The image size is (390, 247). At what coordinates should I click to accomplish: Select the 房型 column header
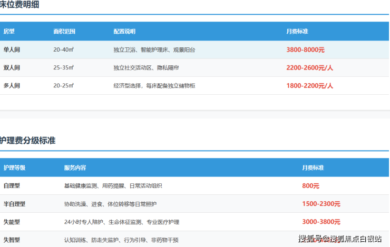click(9, 32)
